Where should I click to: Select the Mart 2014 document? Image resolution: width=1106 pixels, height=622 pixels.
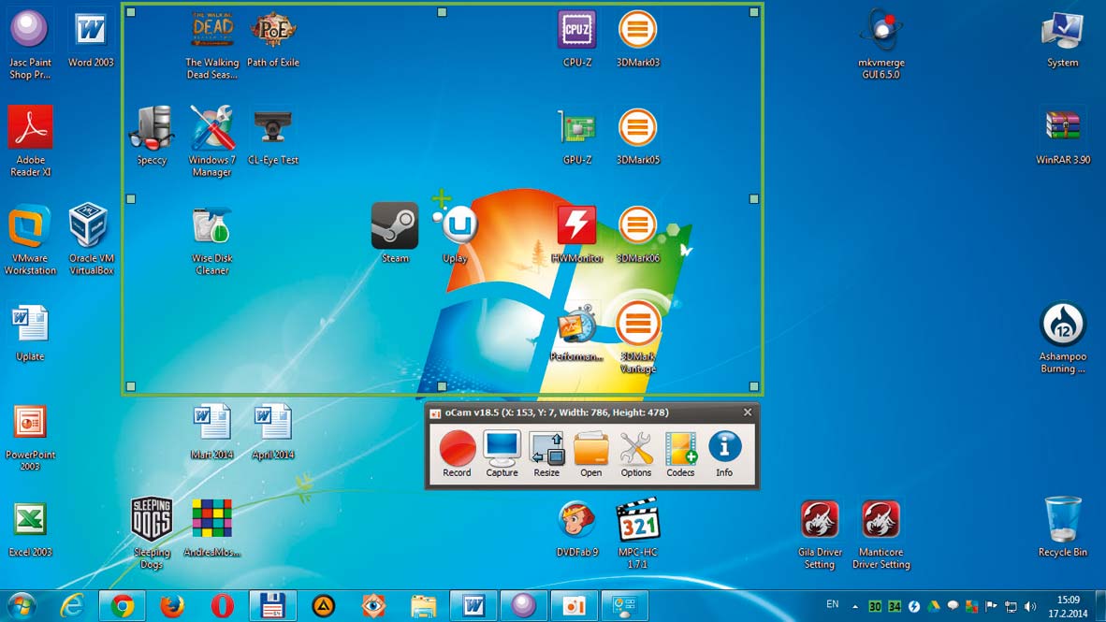212,431
